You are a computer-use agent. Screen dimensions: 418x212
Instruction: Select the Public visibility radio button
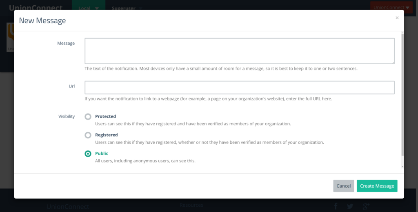coord(88,153)
